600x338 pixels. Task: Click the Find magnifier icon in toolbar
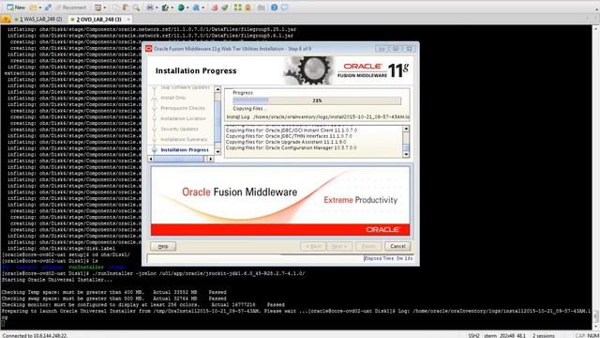point(136,8)
